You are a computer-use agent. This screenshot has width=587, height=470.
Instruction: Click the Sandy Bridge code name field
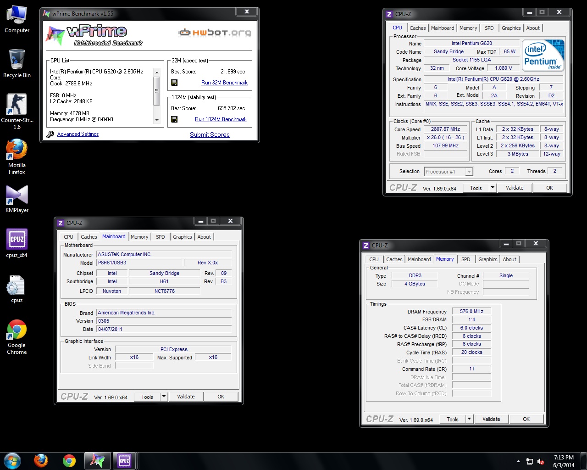[x=449, y=51]
